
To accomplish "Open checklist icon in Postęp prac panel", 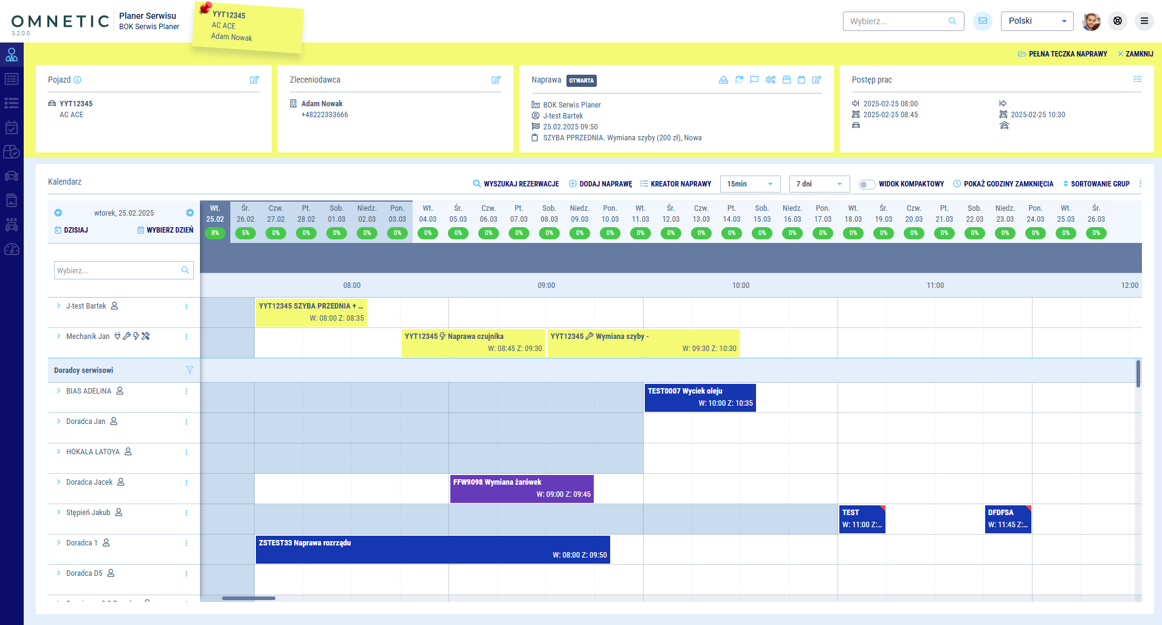I will (1137, 80).
